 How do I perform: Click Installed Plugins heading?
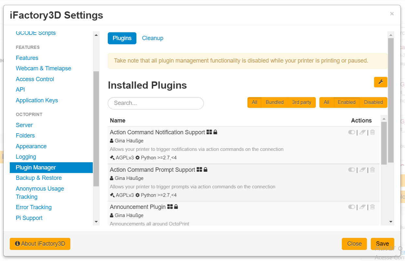pos(147,85)
